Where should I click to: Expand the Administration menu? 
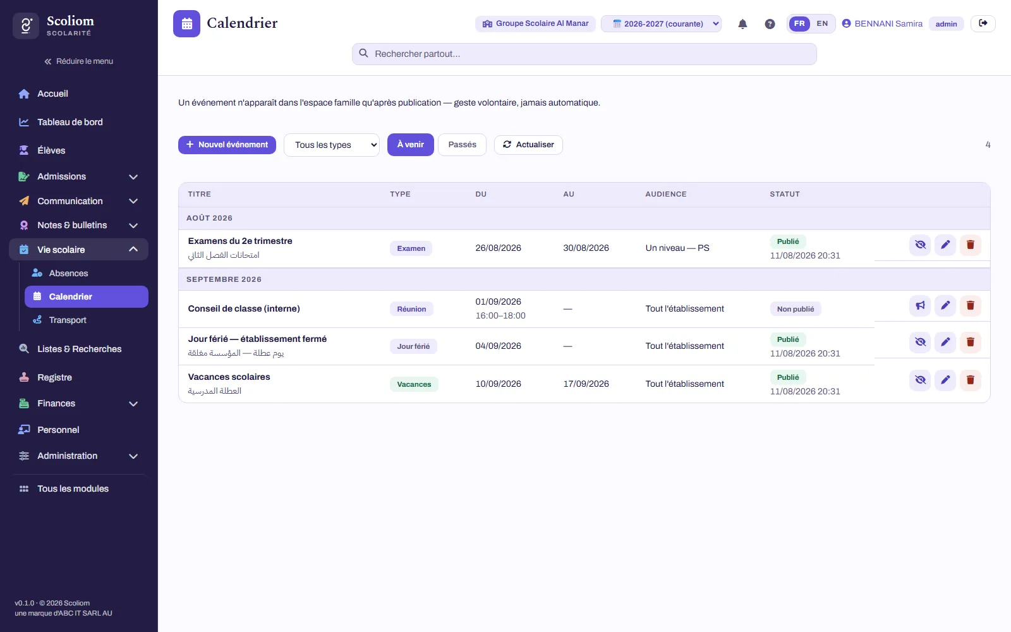79,456
